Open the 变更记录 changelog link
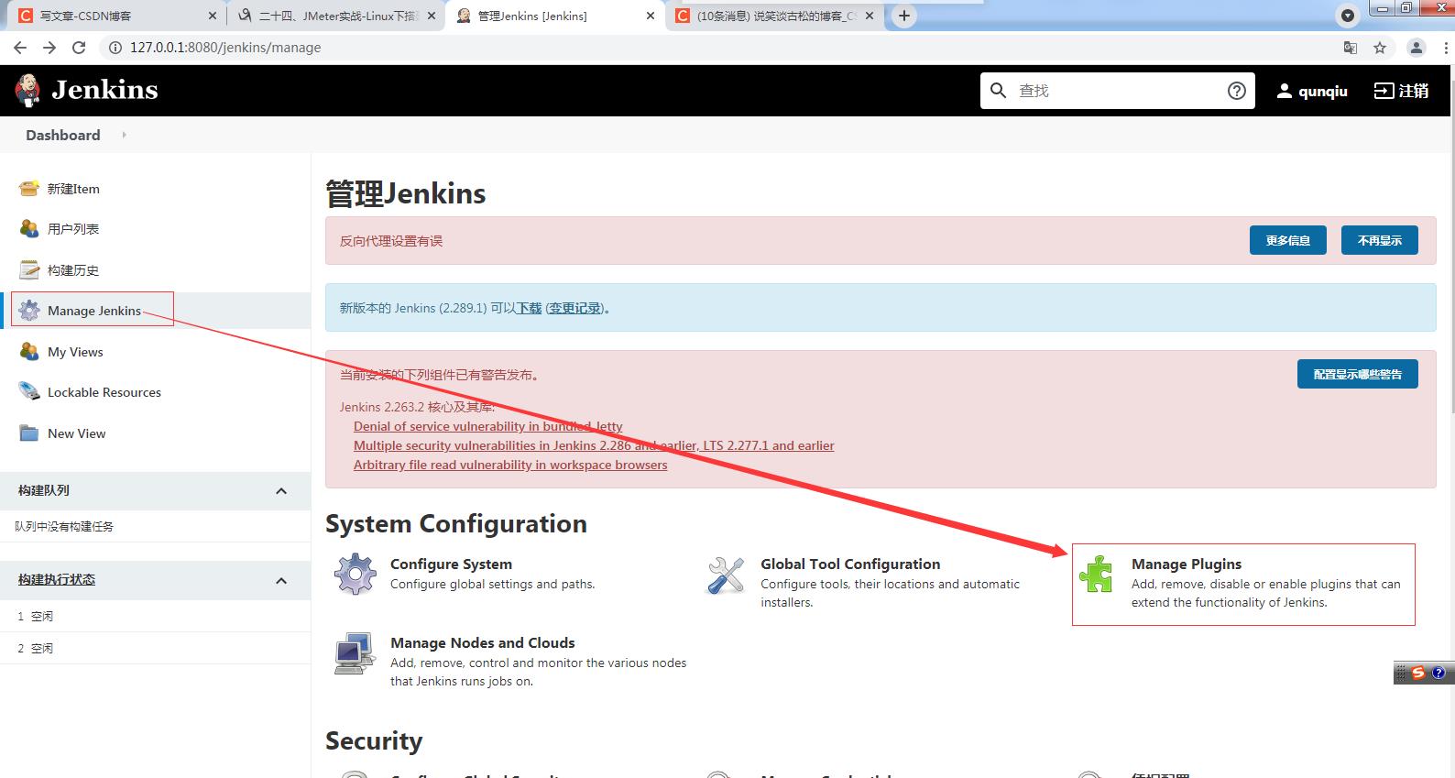 575,308
